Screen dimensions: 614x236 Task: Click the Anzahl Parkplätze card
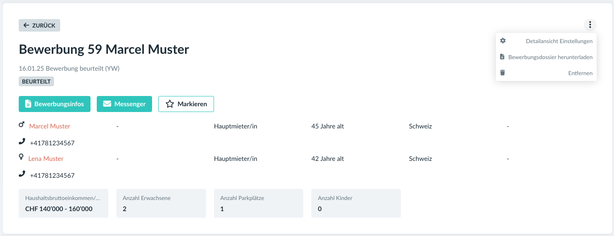[x=259, y=204]
